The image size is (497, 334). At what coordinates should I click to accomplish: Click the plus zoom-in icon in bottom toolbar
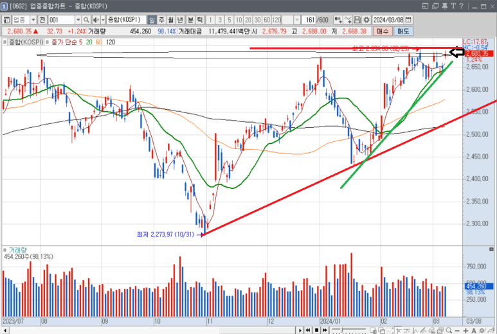(465, 330)
